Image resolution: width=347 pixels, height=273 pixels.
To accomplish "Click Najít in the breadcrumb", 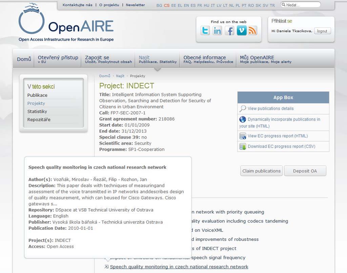I will tap(120, 76).
